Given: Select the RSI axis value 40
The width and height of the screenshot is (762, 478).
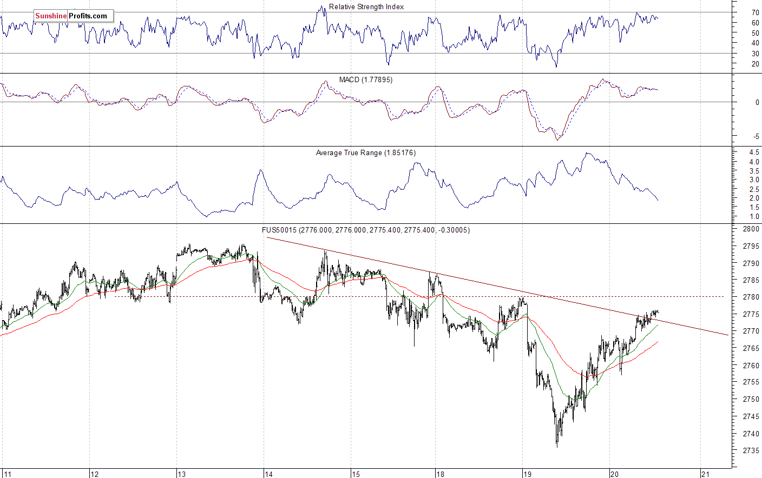Looking at the screenshot, I should tap(755, 43).
